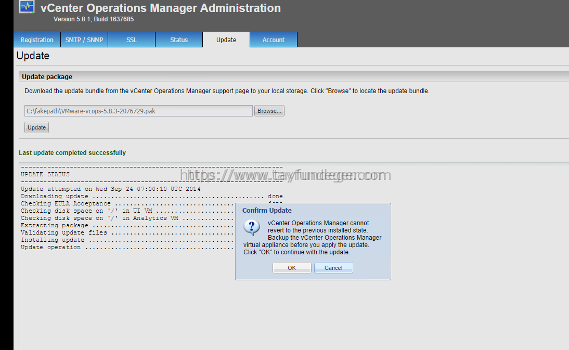Switch to the SMTP / SNMP tab

[84, 40]
